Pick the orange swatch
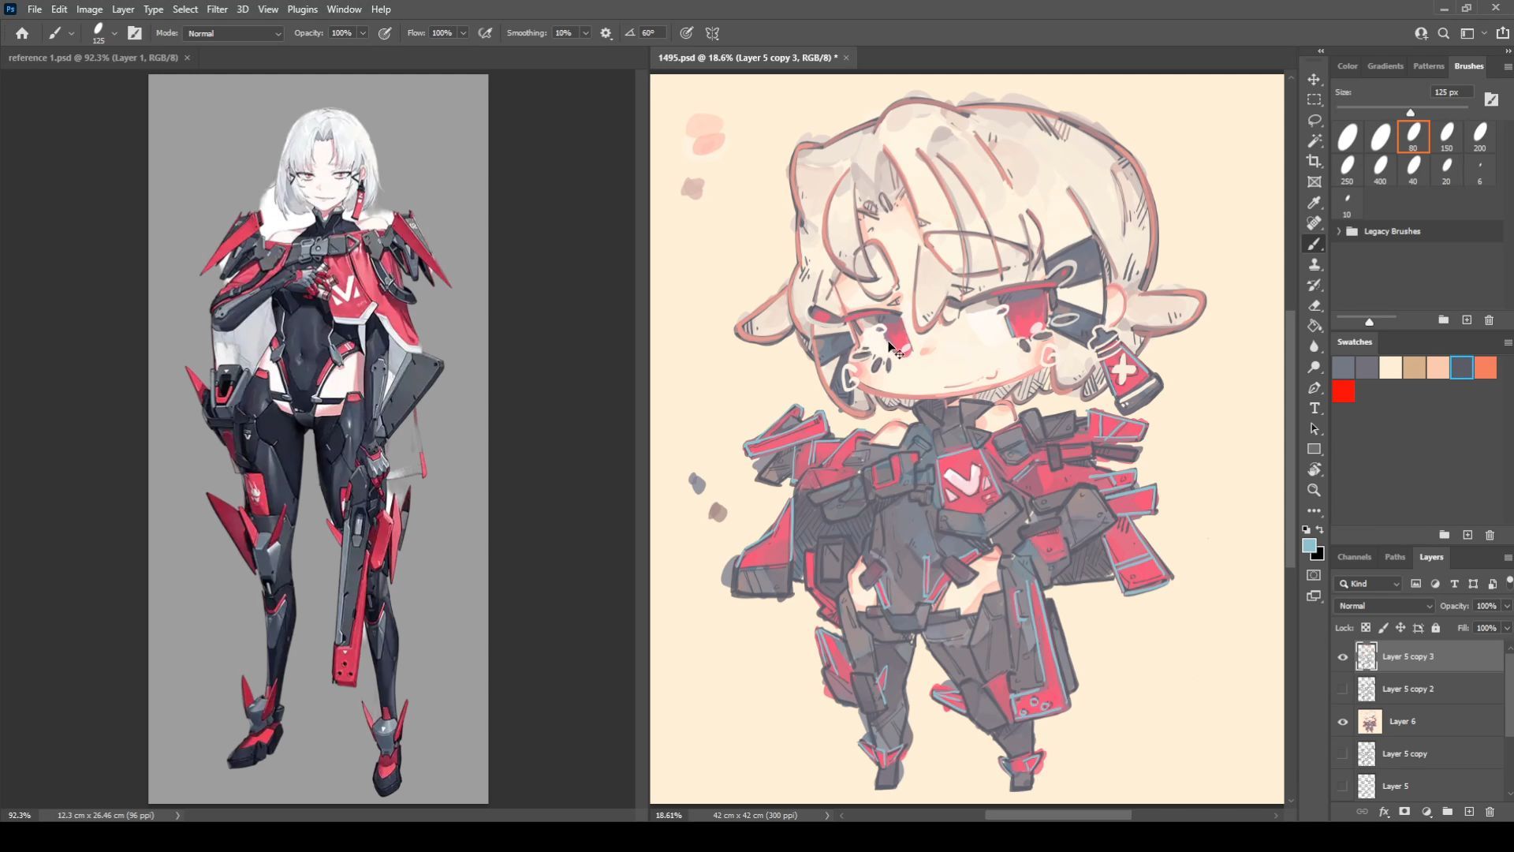The height and width of the screenshot is (852, 1514). click(1486, 368)
